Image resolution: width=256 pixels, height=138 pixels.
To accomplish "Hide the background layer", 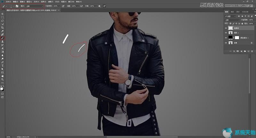I will (x=226, y=43).
